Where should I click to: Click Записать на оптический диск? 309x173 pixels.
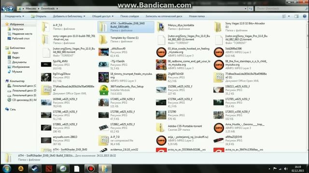point(164,16)
